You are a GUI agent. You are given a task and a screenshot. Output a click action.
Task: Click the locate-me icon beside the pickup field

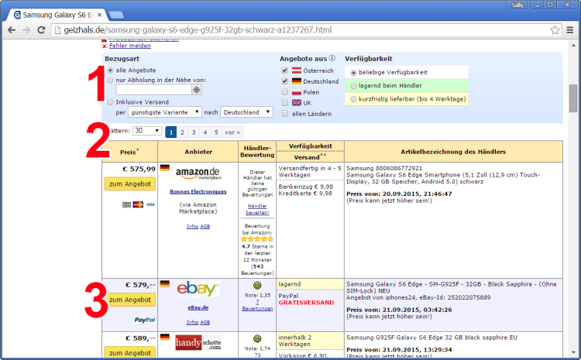198,90
